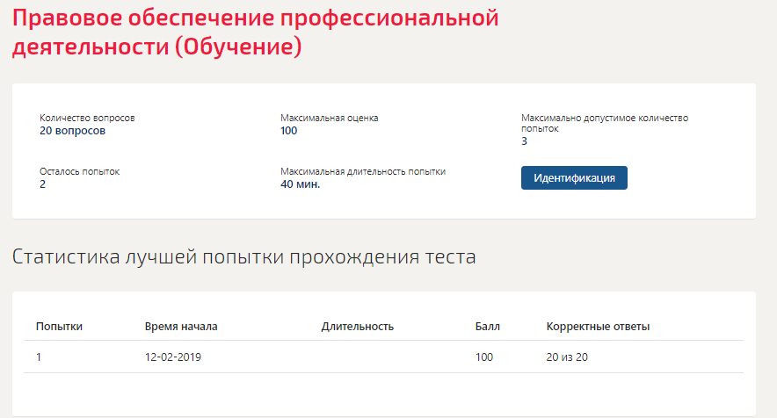Click the Осталось попыток label
This screenshot has width=777, height=418.
click(80, 171)
